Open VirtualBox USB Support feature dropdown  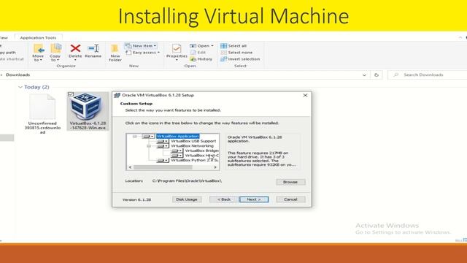click(162, 141)
